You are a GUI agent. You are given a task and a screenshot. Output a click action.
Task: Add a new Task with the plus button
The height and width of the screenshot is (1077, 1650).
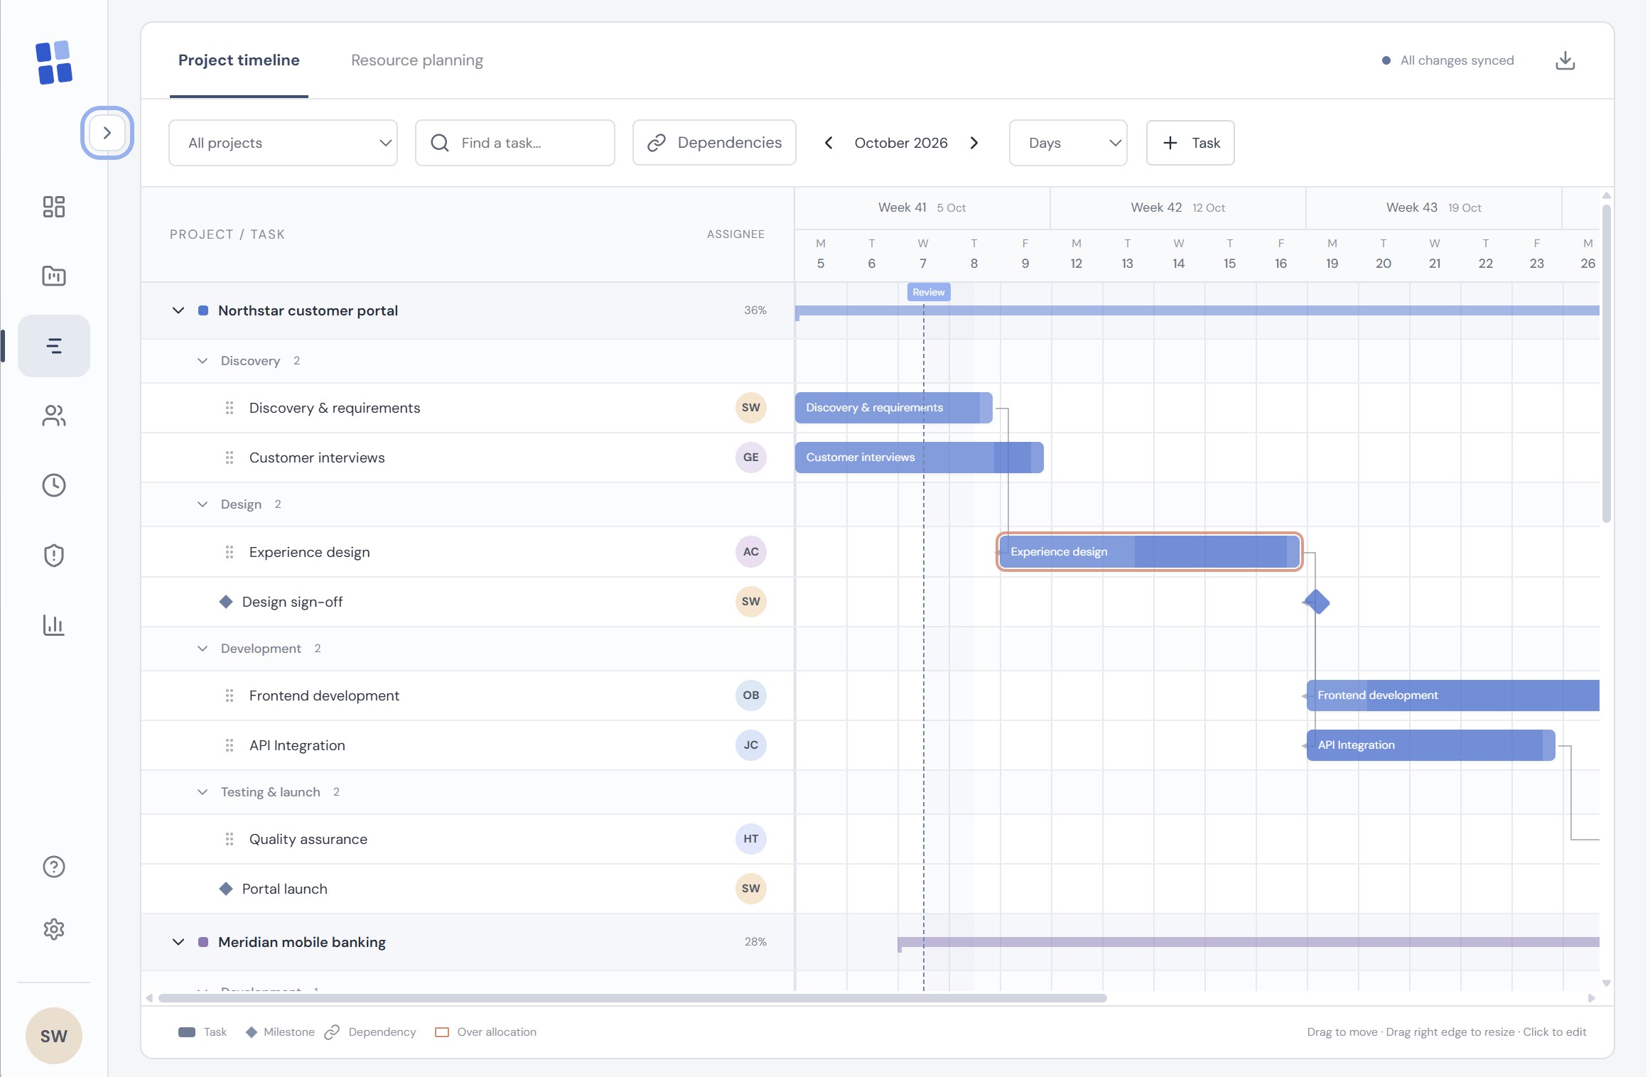coord(1190,143)
